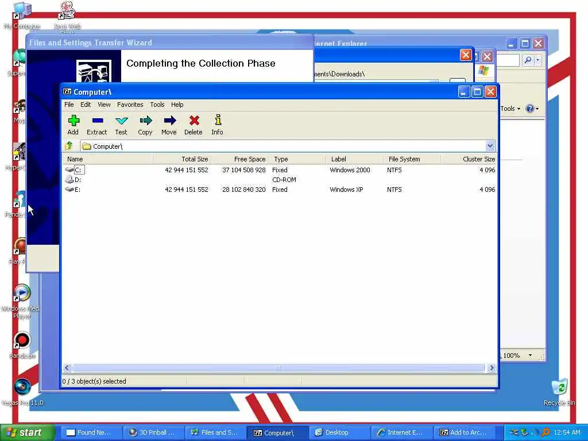Click the CD-ROM type cell

tap(284, 180)
